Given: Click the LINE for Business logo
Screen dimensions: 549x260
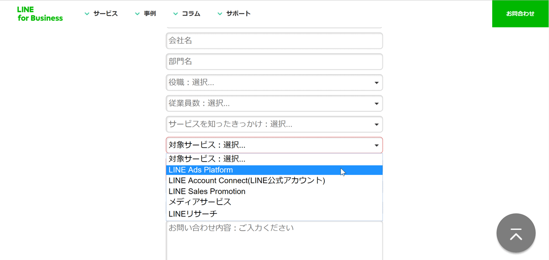Looking at the screenshot, I should click(40, 14).
